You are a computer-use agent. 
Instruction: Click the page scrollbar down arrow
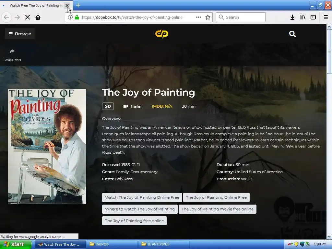pyautogui.click(x=329, y=236)
